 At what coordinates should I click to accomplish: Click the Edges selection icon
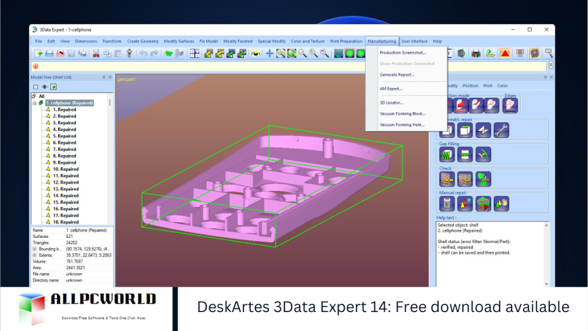pyautogui.click(x=510, y=106)
